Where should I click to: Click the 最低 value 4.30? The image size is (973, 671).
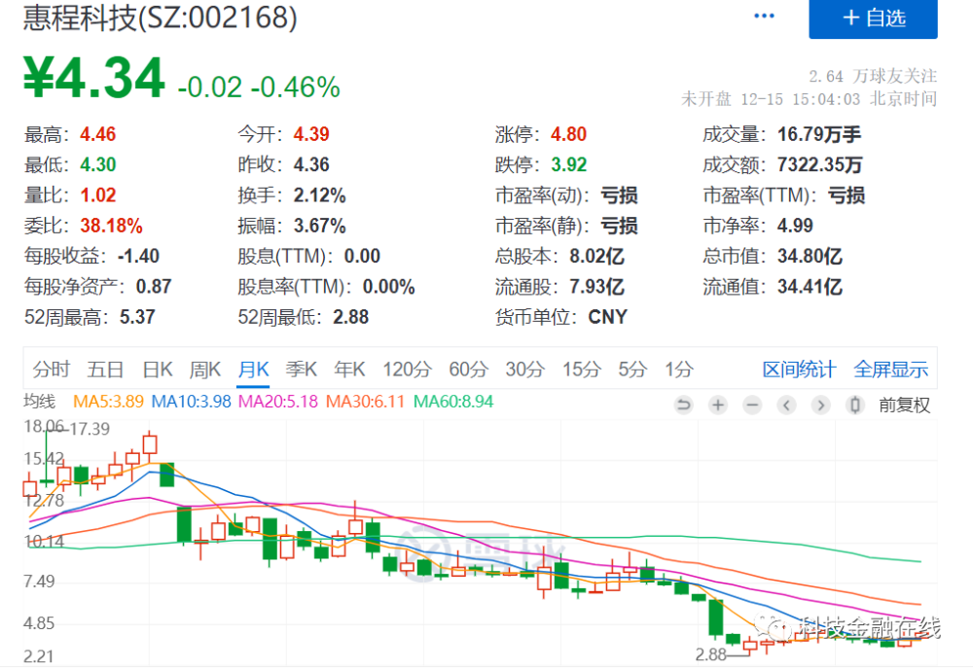tap(98, 164)
